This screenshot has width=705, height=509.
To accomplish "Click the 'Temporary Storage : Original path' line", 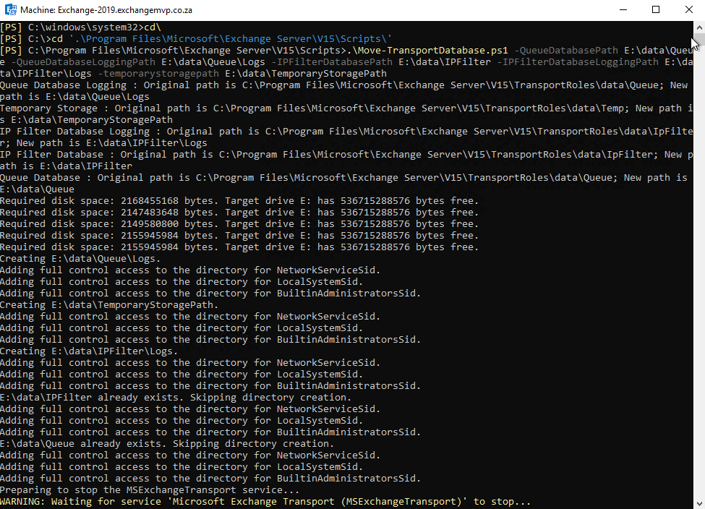I will (x=346, y=108).
